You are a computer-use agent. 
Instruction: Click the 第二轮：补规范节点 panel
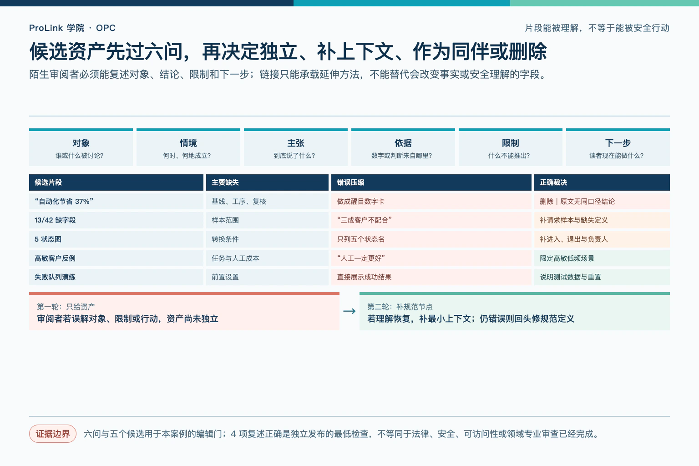[515, 311]
